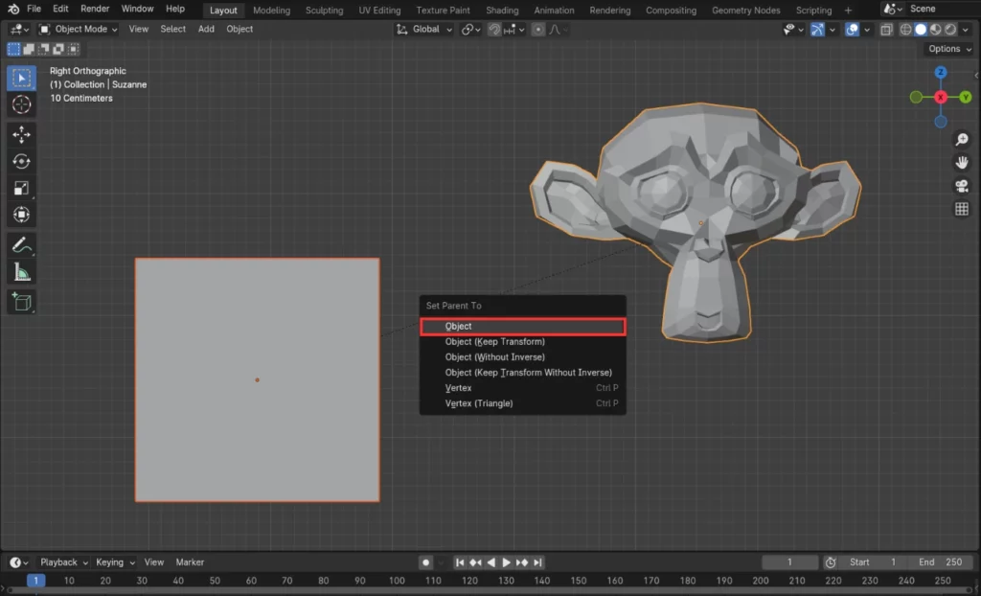Screen dimensions: 981x596
Task: Switch to wireframe viewport shading
Action: (905, 30)
